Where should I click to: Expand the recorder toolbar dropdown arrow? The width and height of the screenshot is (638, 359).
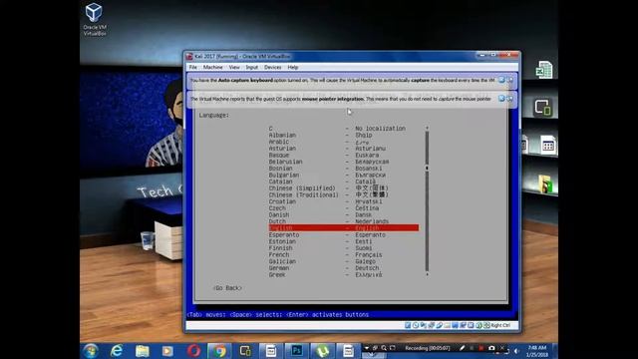click(367, 348)
